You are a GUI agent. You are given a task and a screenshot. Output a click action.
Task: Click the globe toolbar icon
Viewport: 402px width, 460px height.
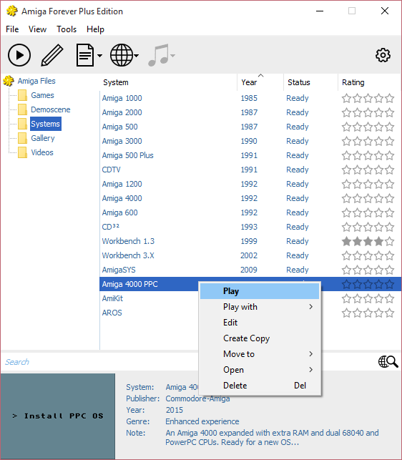[x=122, y=55]
